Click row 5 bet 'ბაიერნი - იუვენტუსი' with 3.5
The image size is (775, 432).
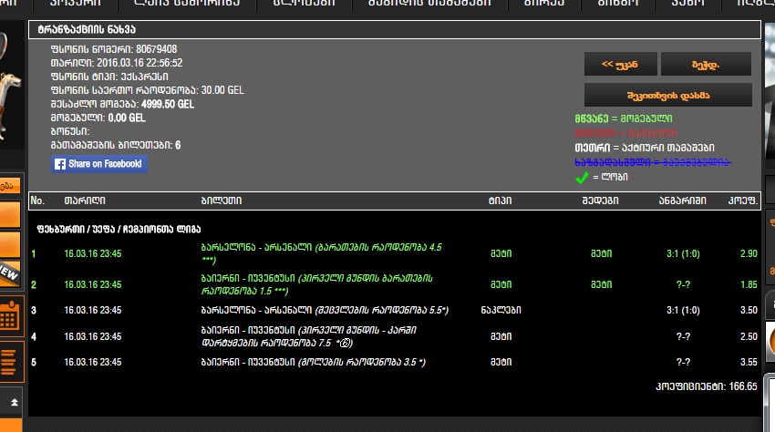[x=314, y=363]
